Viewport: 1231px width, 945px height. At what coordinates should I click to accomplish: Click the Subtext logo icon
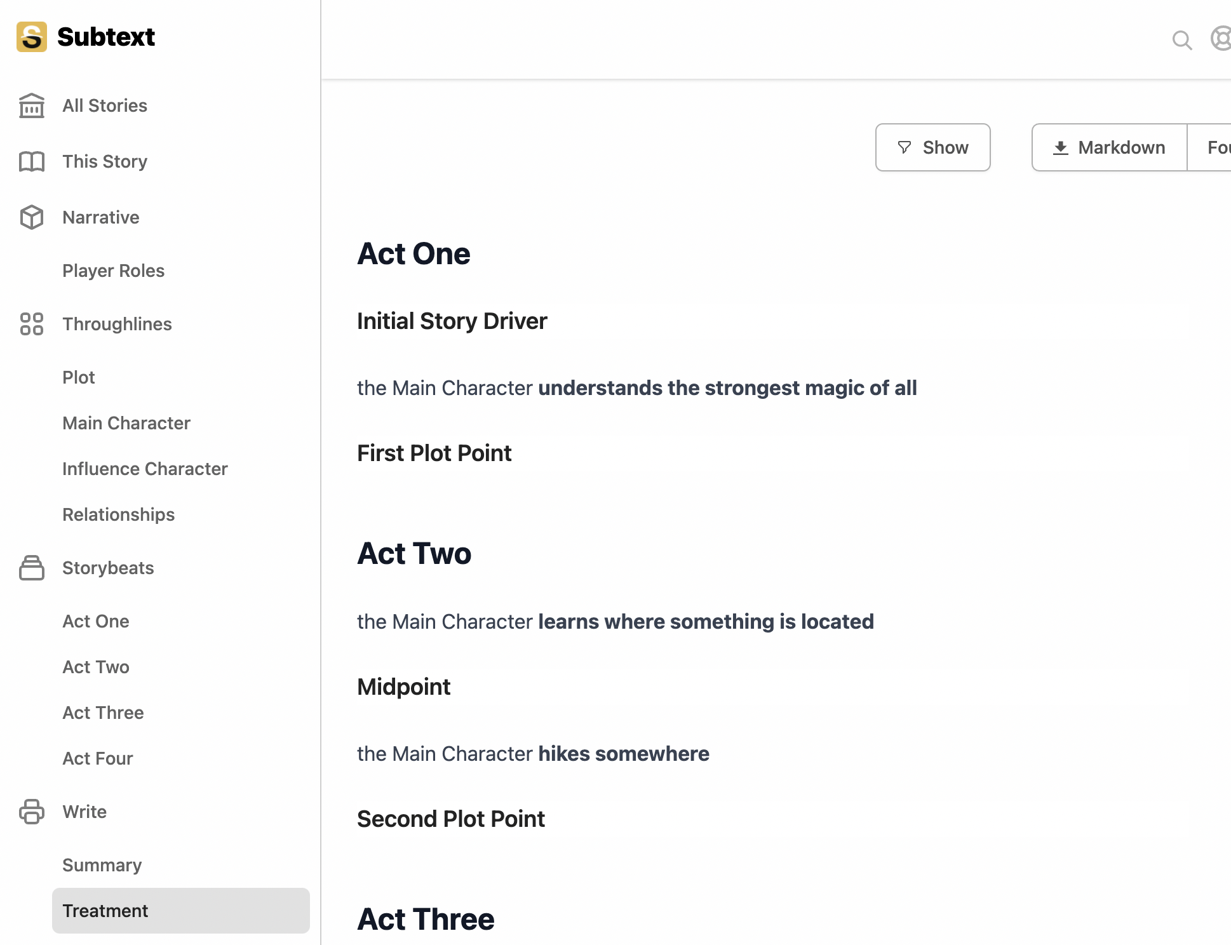pos(32,37)
